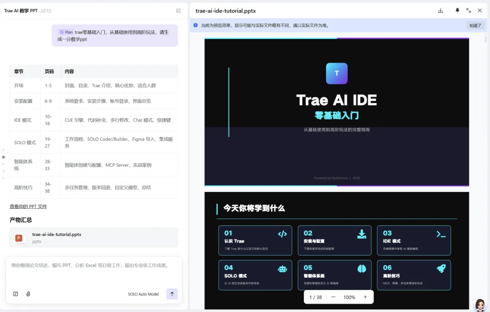Image resolution: width=490 pixels, height=312 pixels.
Task: Open the assistant avatar at bottom right
Action: 480,305
